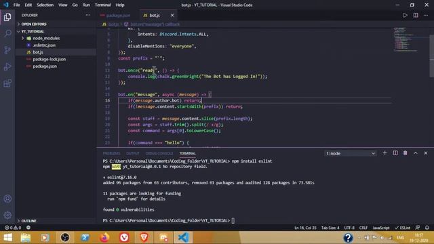Open the Run menu
Viewport: 434px width, 244px height.
[86, 5]
